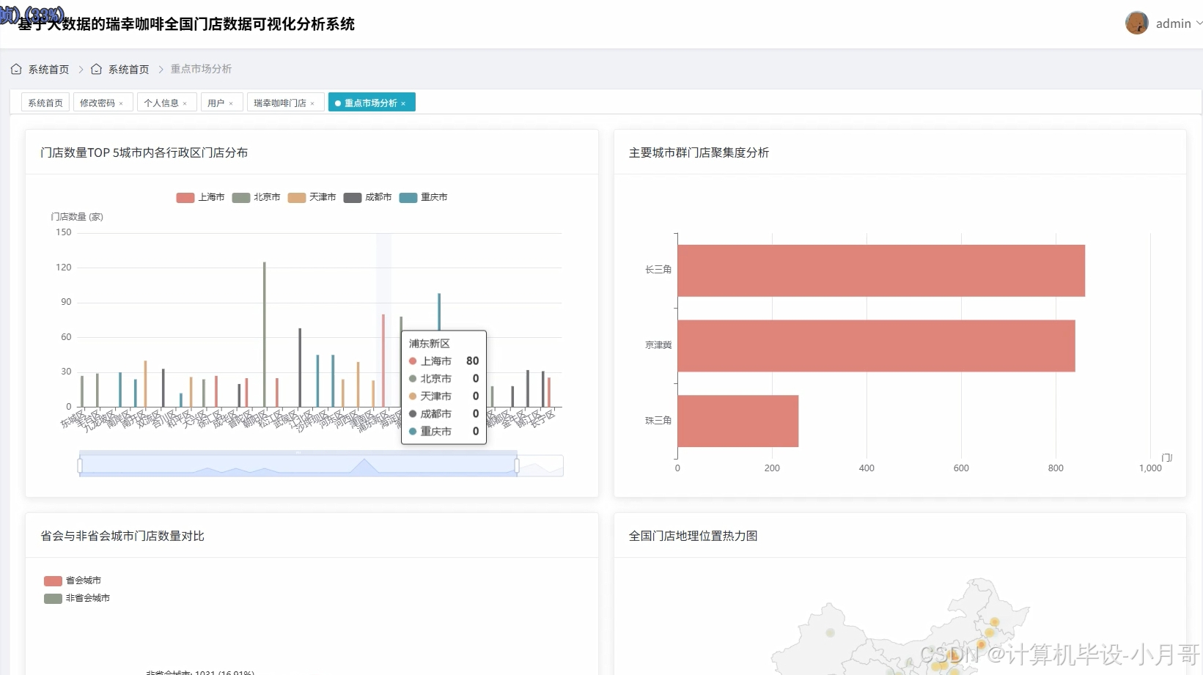Click the 重庆市 bar near 95
This screenshot has height=675, width=1203.
pos(439,311)
